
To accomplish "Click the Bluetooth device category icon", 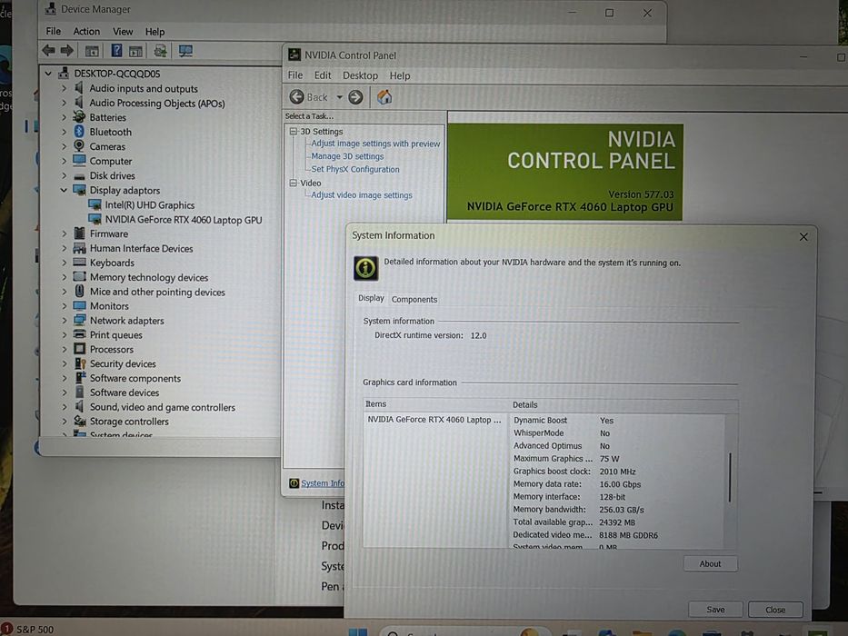I will 79,132.
